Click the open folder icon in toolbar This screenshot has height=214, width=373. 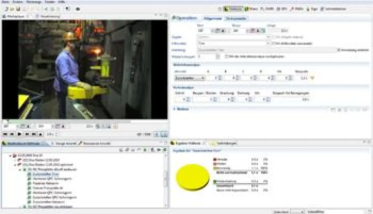11,9
